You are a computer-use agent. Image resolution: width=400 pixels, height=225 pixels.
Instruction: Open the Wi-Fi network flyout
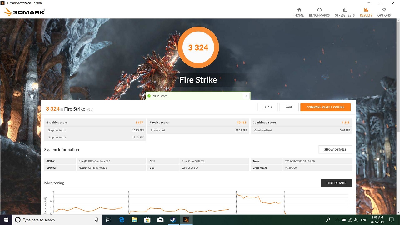click(x=350, y=220)
